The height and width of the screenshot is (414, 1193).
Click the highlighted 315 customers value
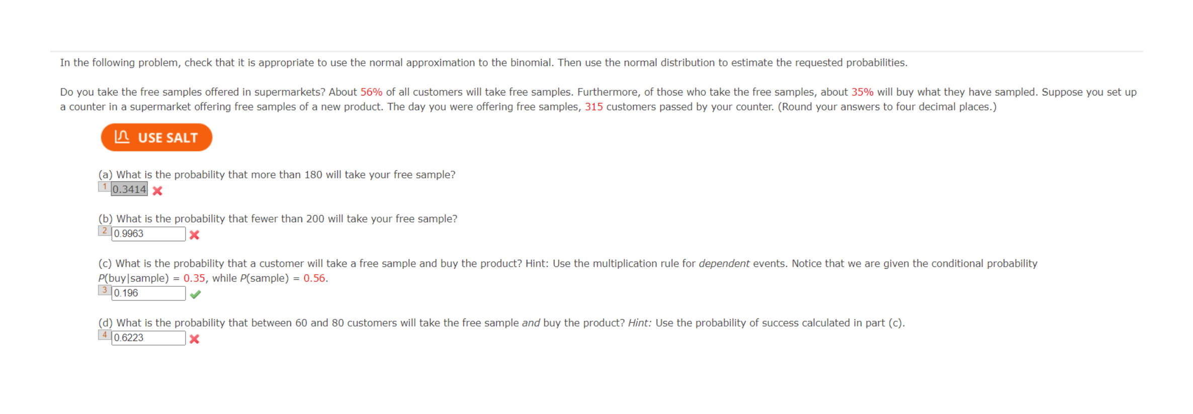click(594, 107)
